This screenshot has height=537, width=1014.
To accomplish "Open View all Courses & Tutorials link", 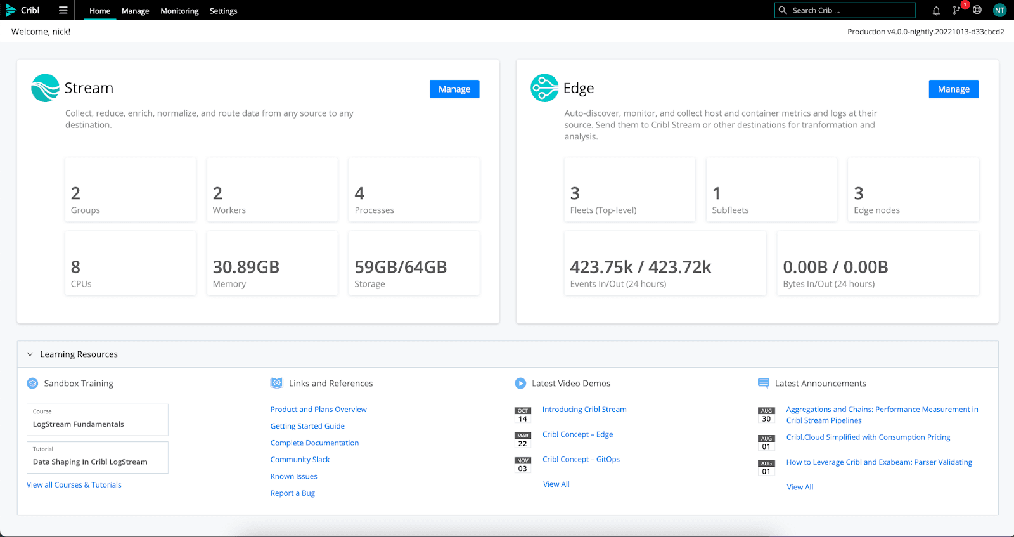I will tap(74, 485).
